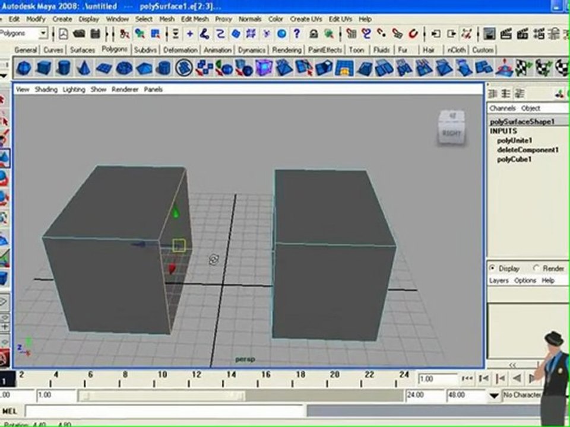Image resolution: width=570 pixels, height=427 pixels.
Task: Open the render view clapboard icon
Action: pos(506,34)
